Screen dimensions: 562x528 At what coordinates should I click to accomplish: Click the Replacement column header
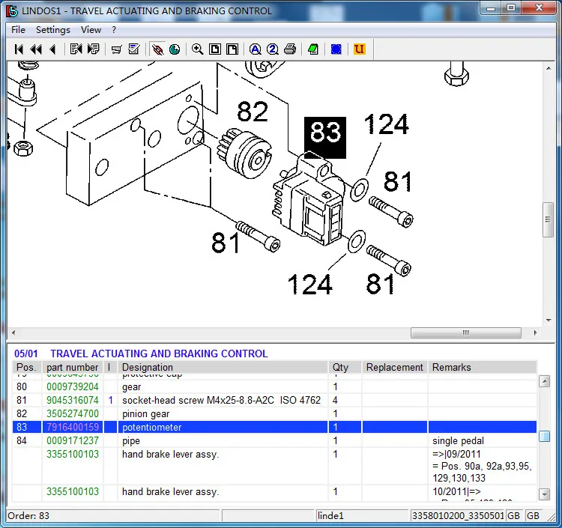pyautogui.click(x=395, y=367)
